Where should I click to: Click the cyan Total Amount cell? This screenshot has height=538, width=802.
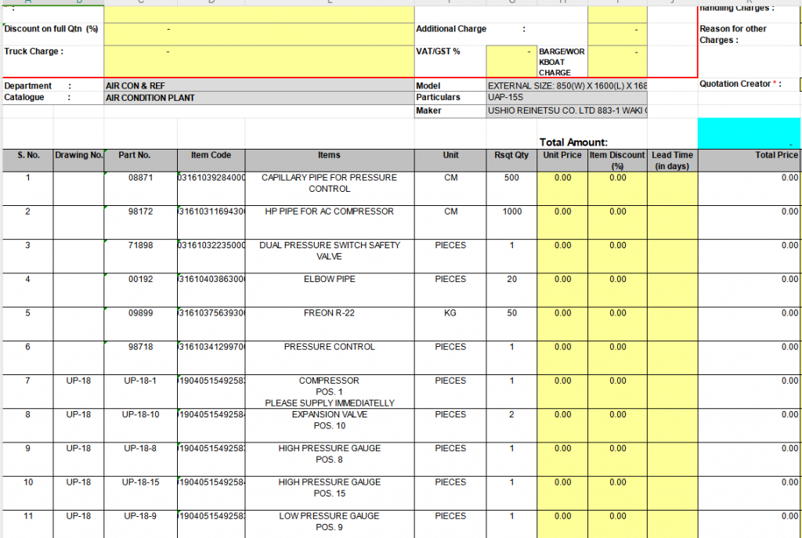(749, 133)
